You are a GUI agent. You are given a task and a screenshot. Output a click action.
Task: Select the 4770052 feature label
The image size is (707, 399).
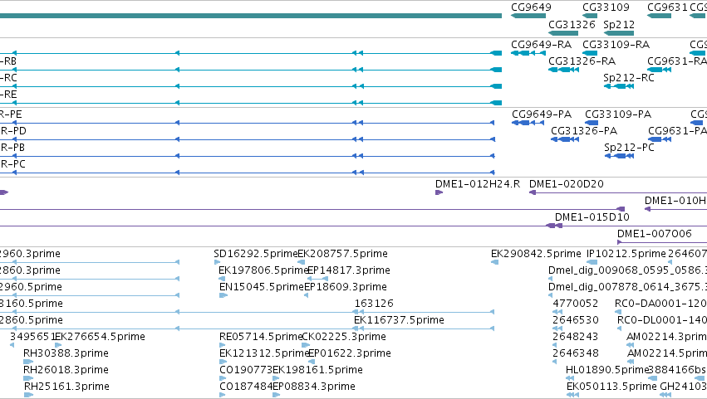pos(576,304)
